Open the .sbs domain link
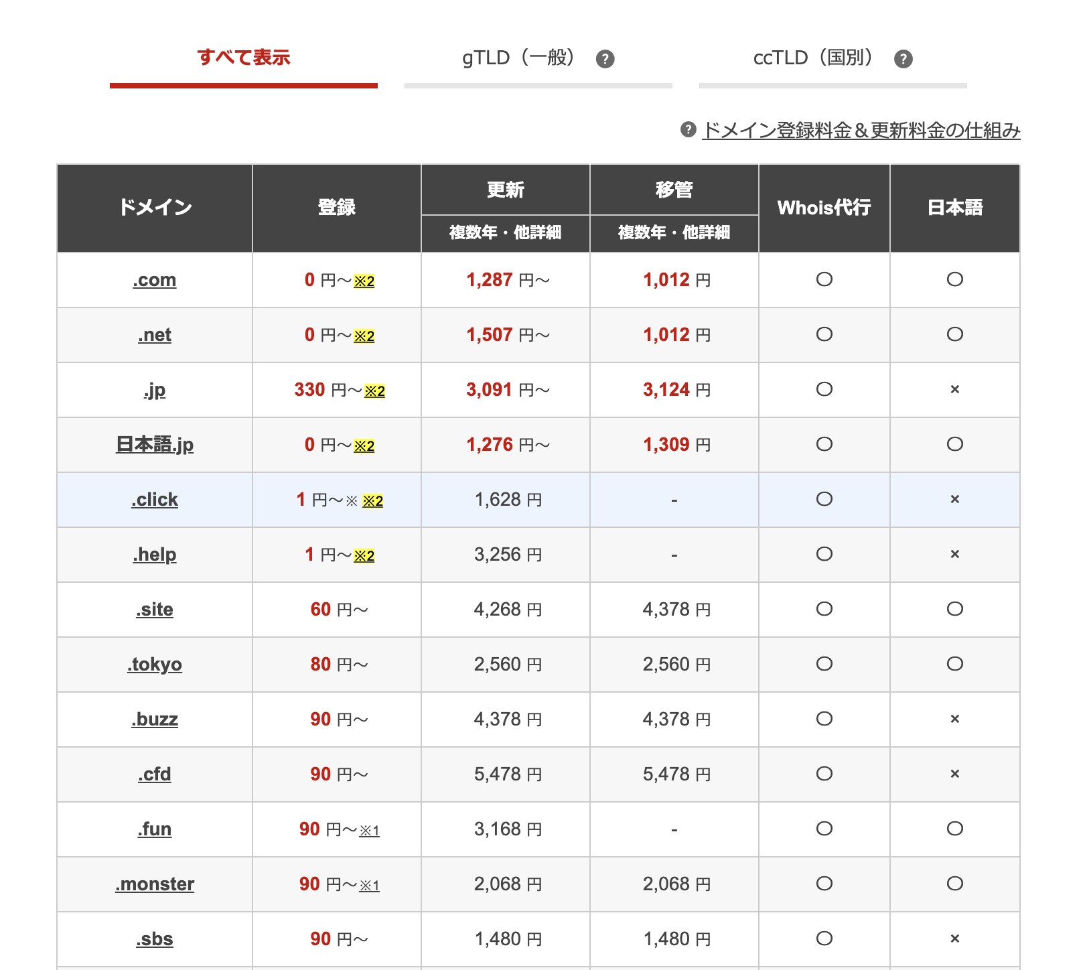The height and width of the screenshot is (970, 1085). [155, 939]
